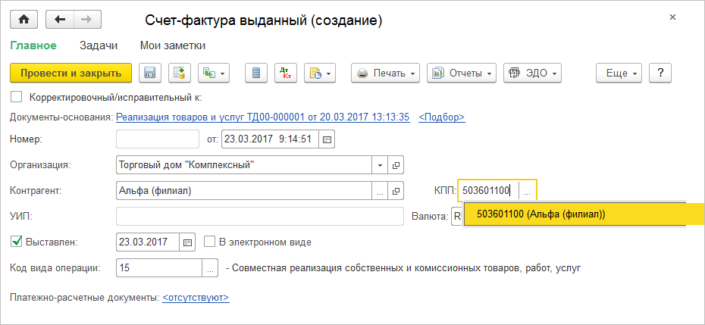Click into the УИП input field

(260, 217)
